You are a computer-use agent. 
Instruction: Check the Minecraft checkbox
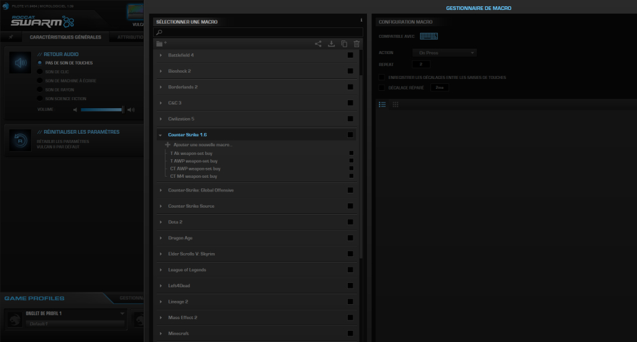coord(350,333)
